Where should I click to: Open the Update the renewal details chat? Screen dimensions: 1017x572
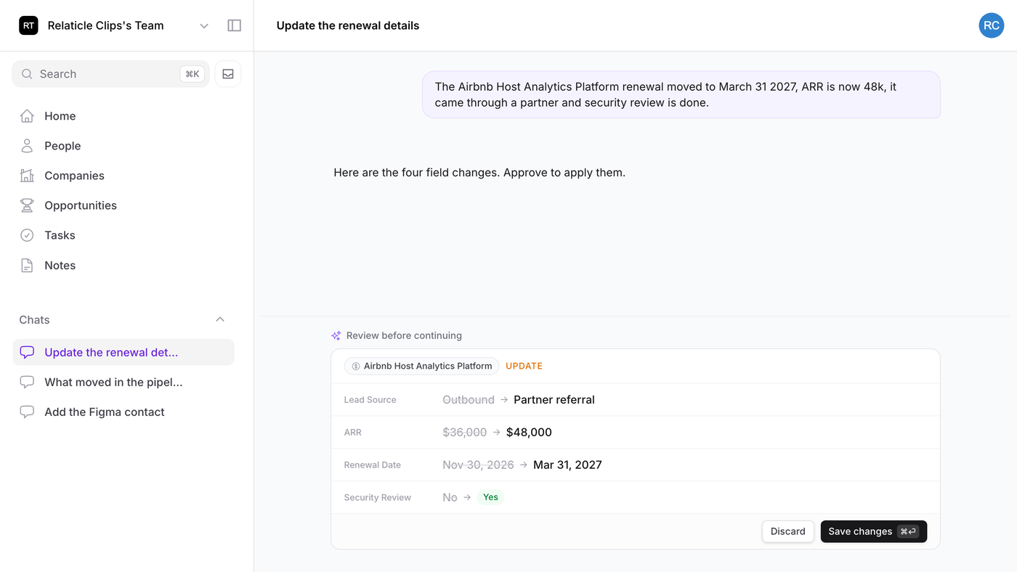123,352
